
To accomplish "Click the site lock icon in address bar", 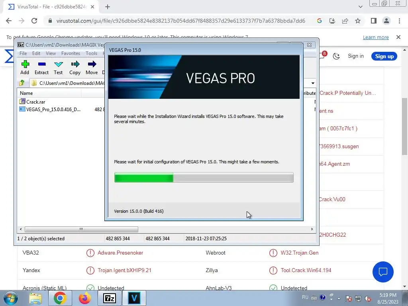I will click(50, 21).
